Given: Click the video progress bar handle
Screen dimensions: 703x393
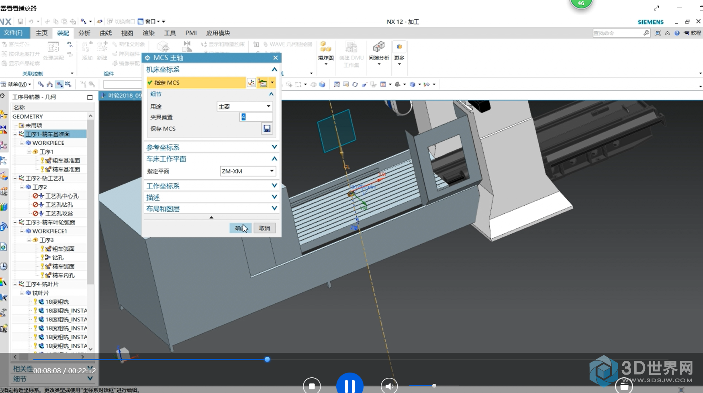Looking at the screenshot, I should 267,359.
